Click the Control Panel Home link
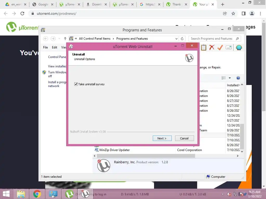The height and width of the screenshot is (199, 266). point(57,57)
